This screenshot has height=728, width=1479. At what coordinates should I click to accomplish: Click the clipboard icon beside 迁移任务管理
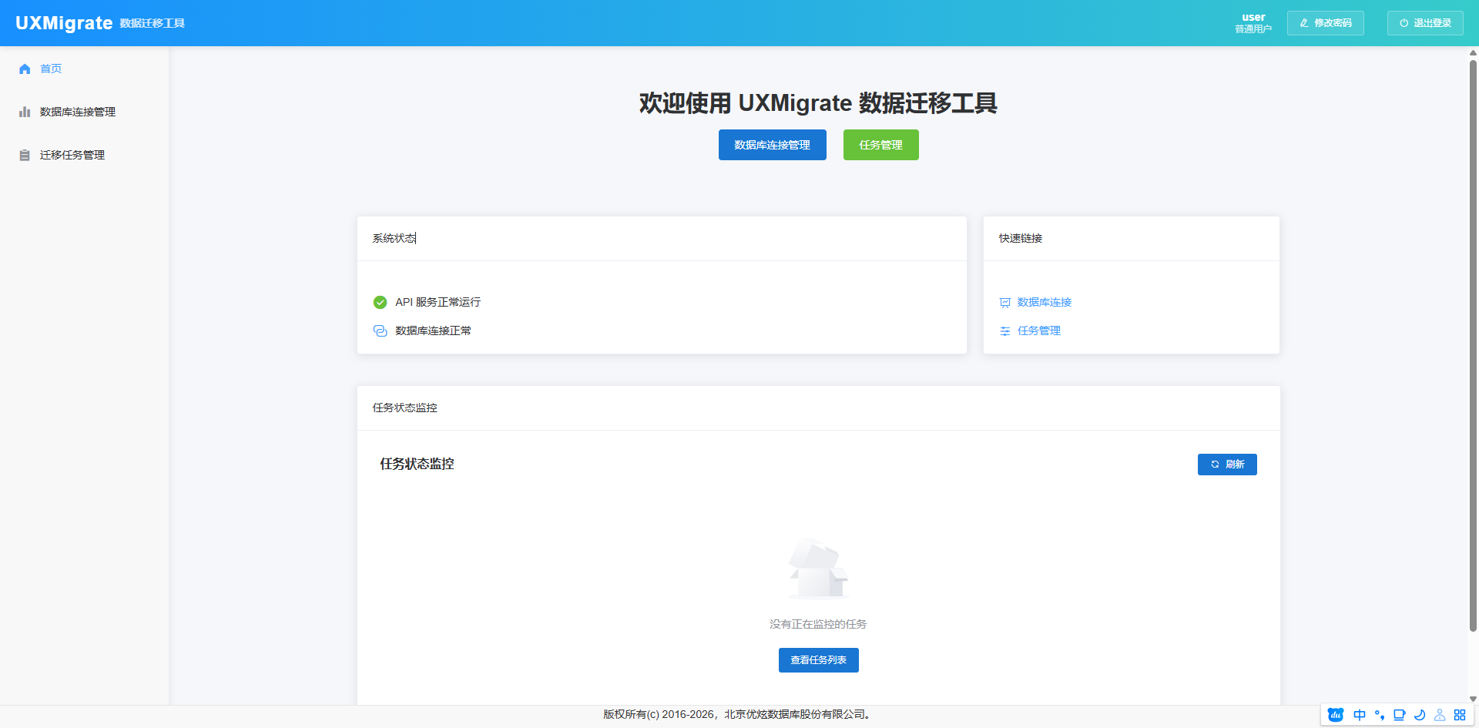click(x=25, y=156)
